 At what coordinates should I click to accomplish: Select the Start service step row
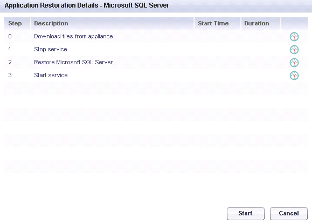coord(156,76)
